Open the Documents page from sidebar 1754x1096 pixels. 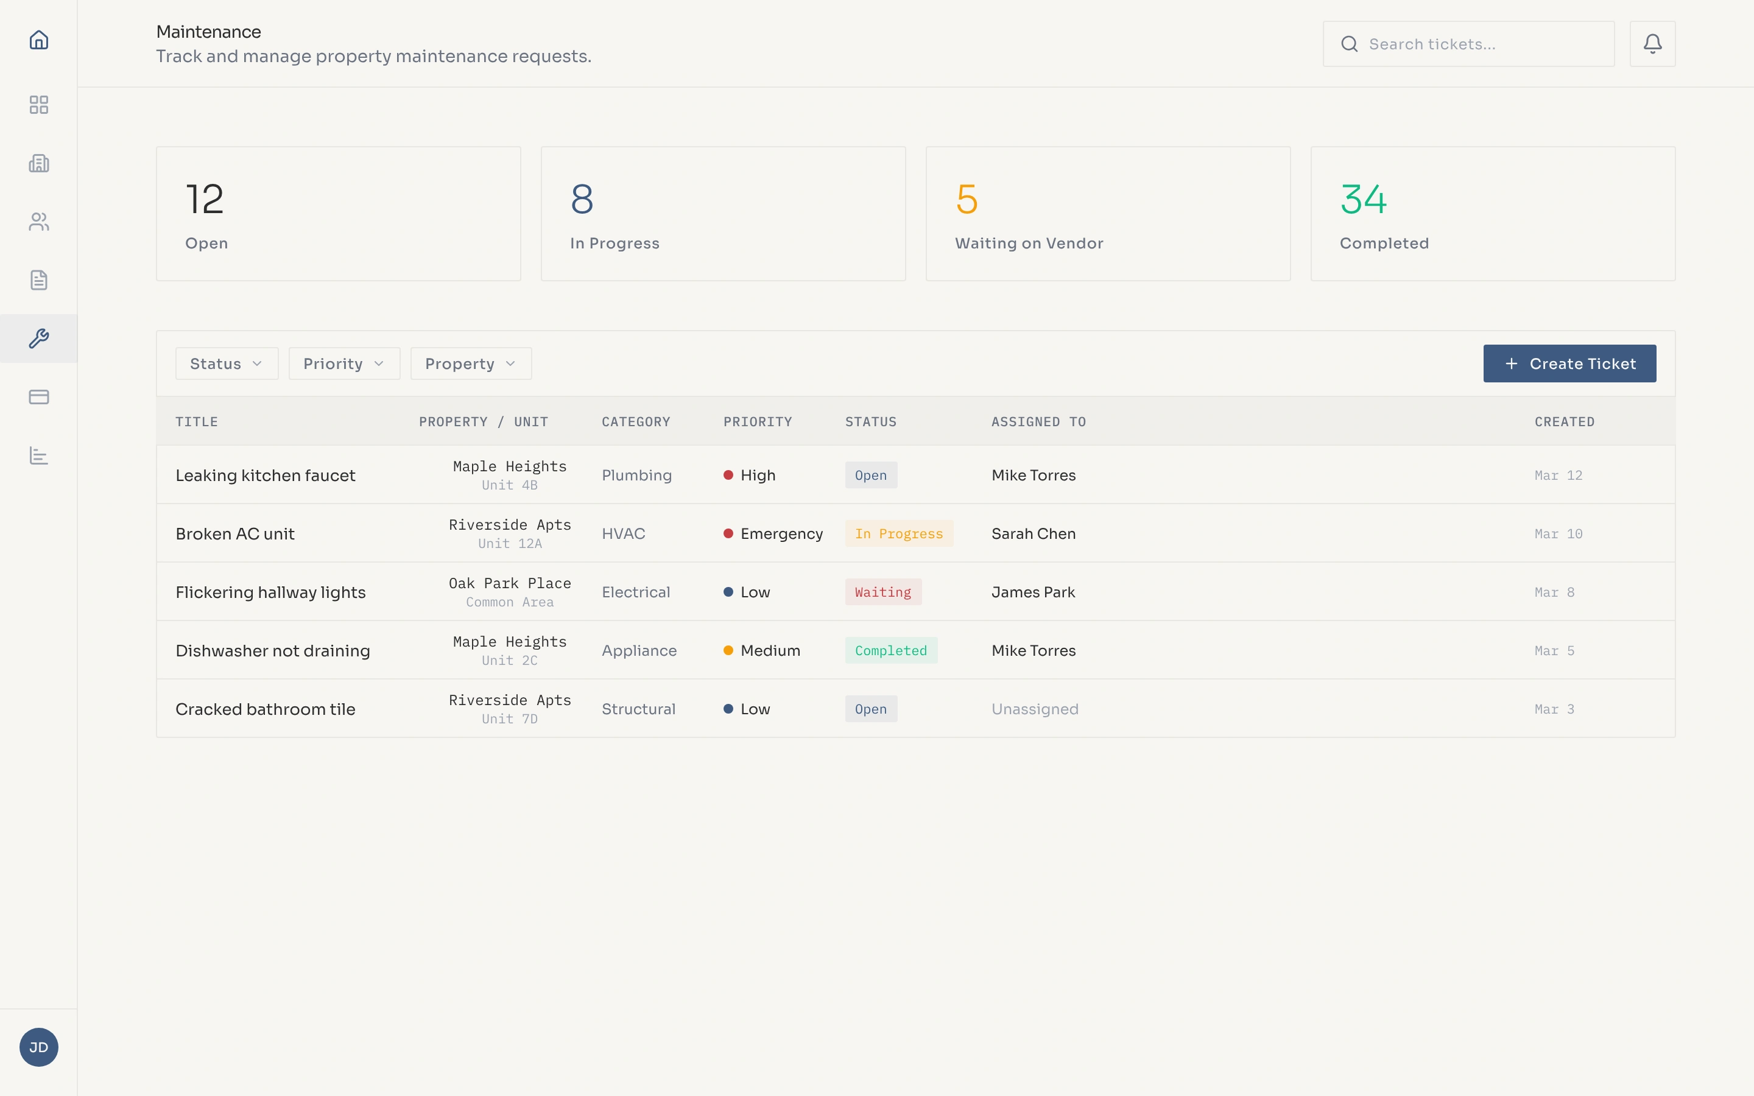pos(38,280)
